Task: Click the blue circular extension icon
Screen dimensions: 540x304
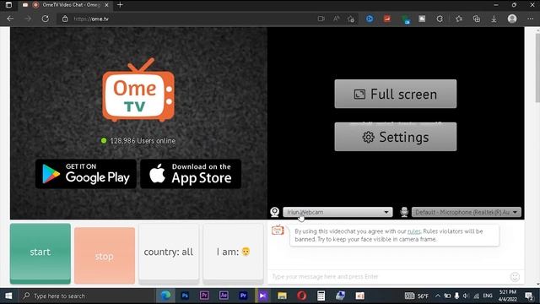Action: [370, 19]
